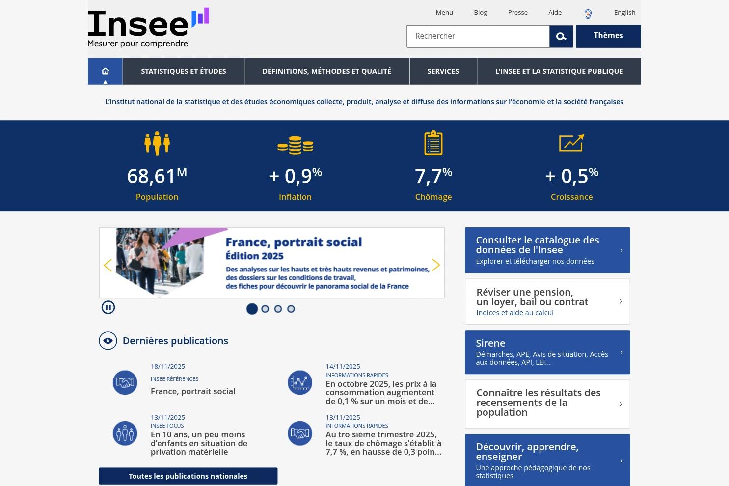
Task: Click the 18/11/2025 publication date
Action: 168,367
